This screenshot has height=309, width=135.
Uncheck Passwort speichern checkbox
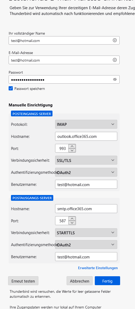click(11, 89)
